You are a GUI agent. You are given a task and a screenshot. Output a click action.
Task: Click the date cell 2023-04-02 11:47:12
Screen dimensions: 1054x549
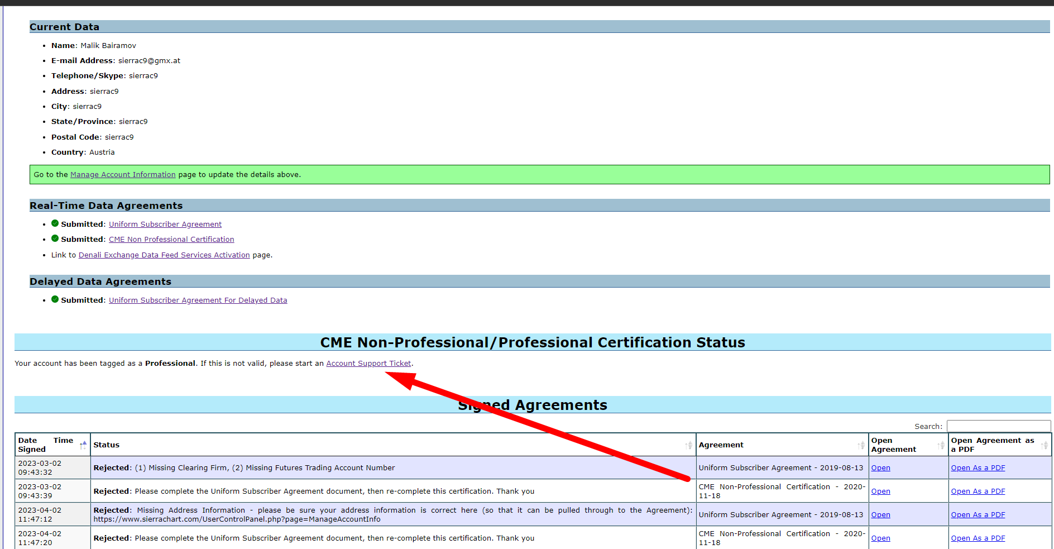pos(52,515)
